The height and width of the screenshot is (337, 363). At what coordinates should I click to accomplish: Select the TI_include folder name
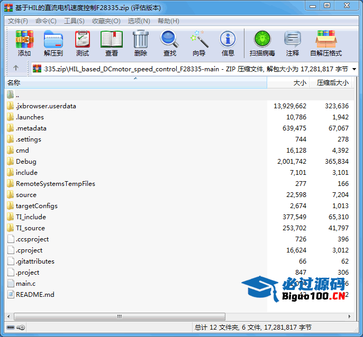coord(31,217)
